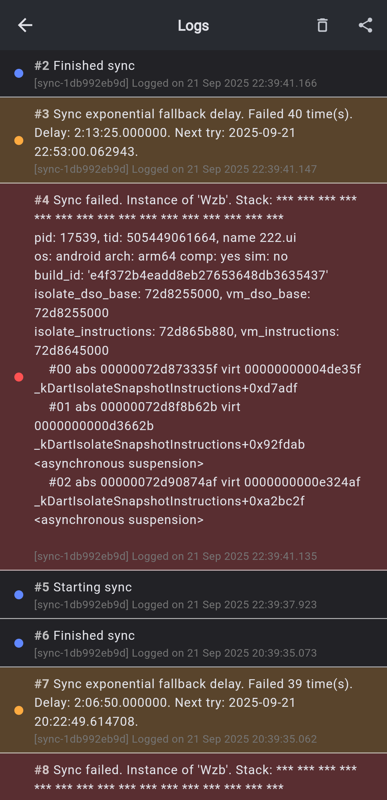Screen dimensions: 387x800
Task: Tap the share logs icon
Action: pyautogui.click(x=365, y=25)
